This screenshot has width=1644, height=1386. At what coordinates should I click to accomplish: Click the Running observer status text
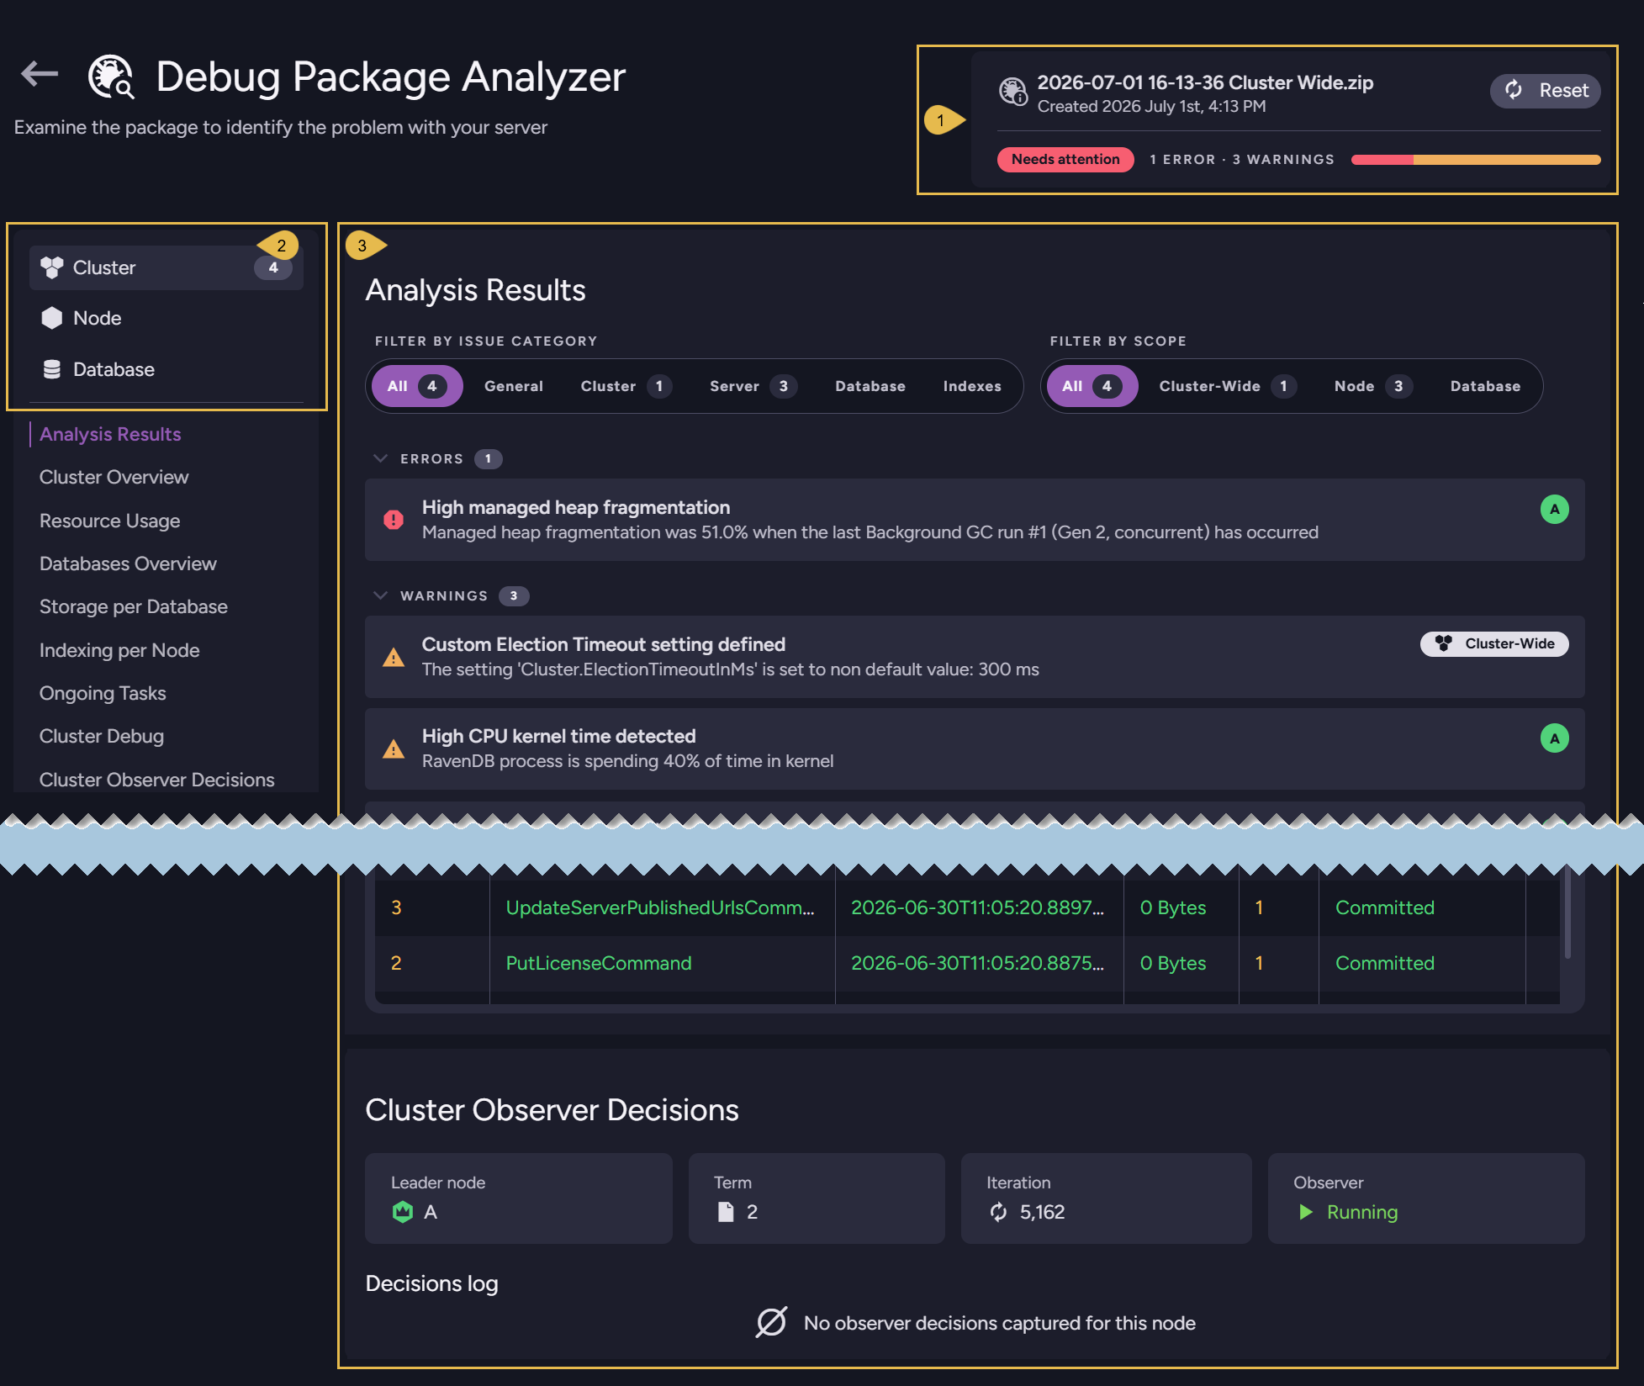1362,1212
